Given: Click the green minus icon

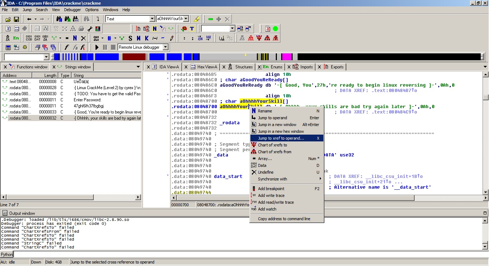Looking at the screenshot, I should [x=211, y=19].
